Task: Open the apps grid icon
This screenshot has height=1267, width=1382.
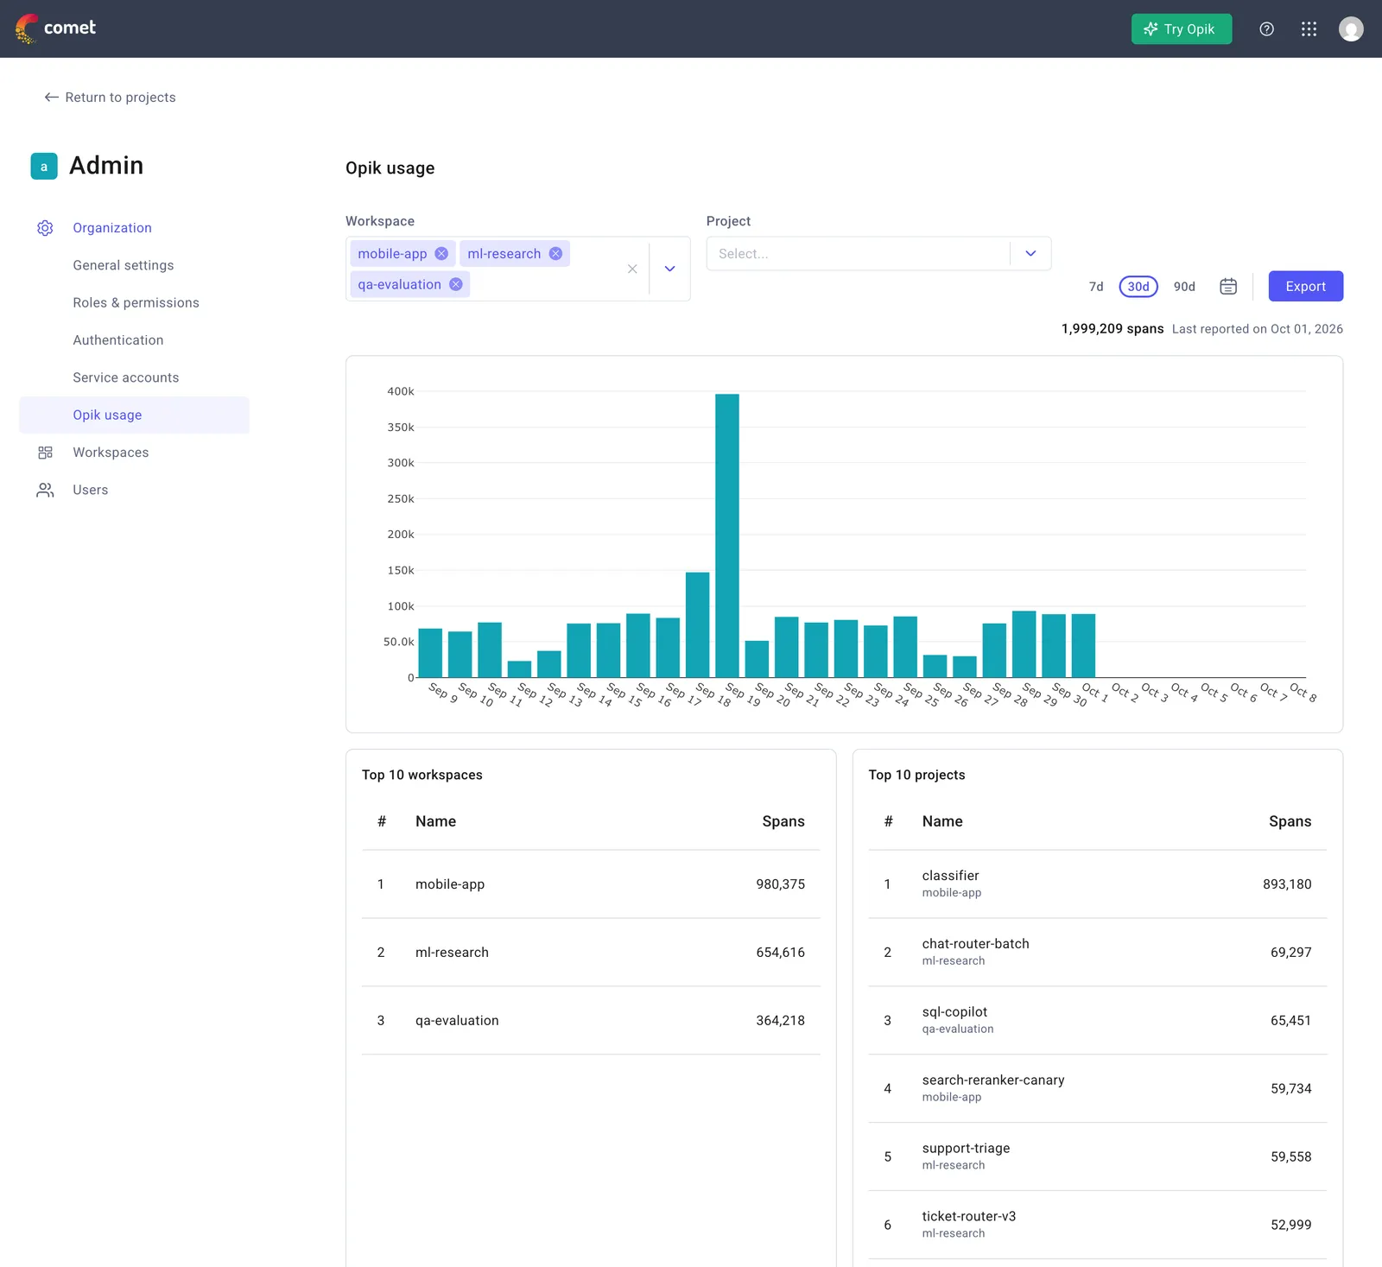Action: pyautogui.click(x=1309, y=29)
